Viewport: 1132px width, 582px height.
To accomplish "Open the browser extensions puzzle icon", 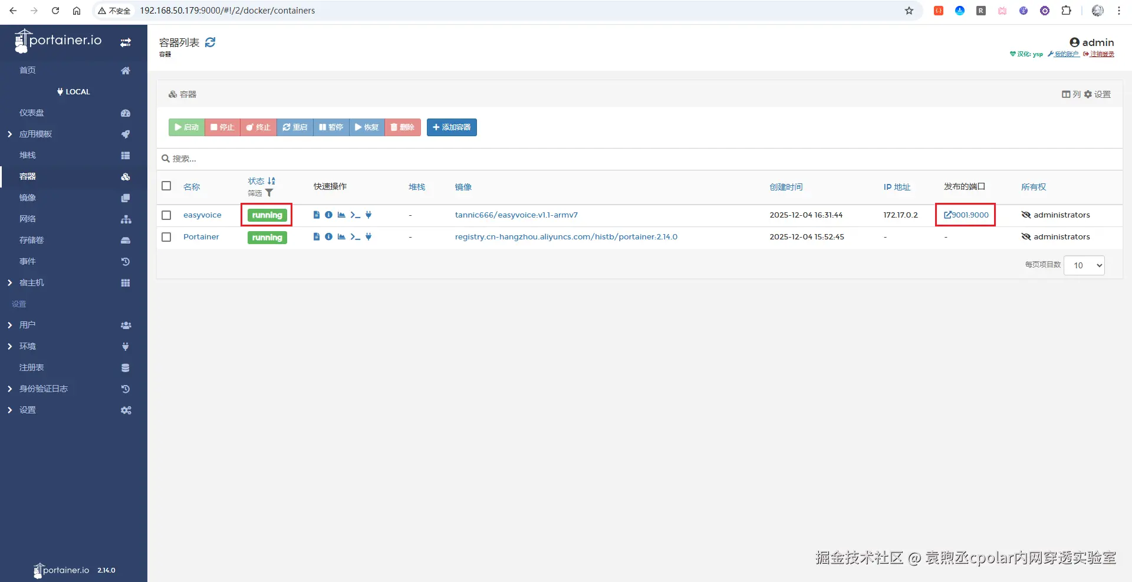I will 1066,11.
